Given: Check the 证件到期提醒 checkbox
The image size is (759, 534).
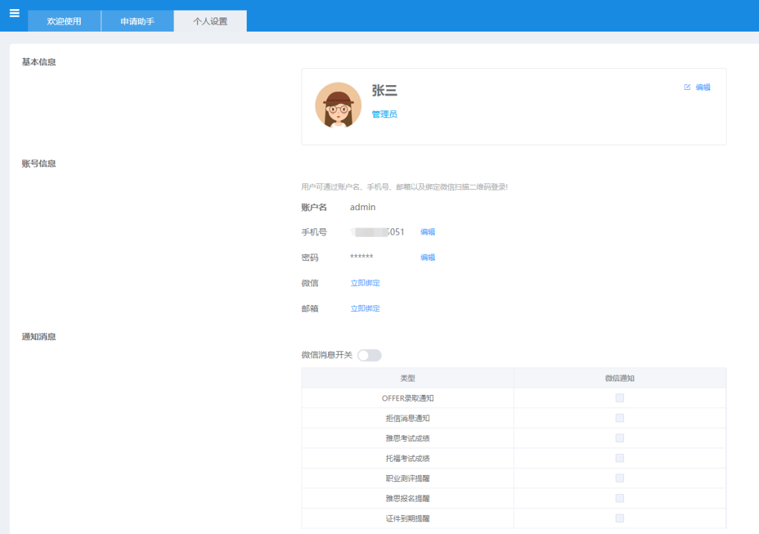Looking at the screenshot, I should tap(620, 519).
